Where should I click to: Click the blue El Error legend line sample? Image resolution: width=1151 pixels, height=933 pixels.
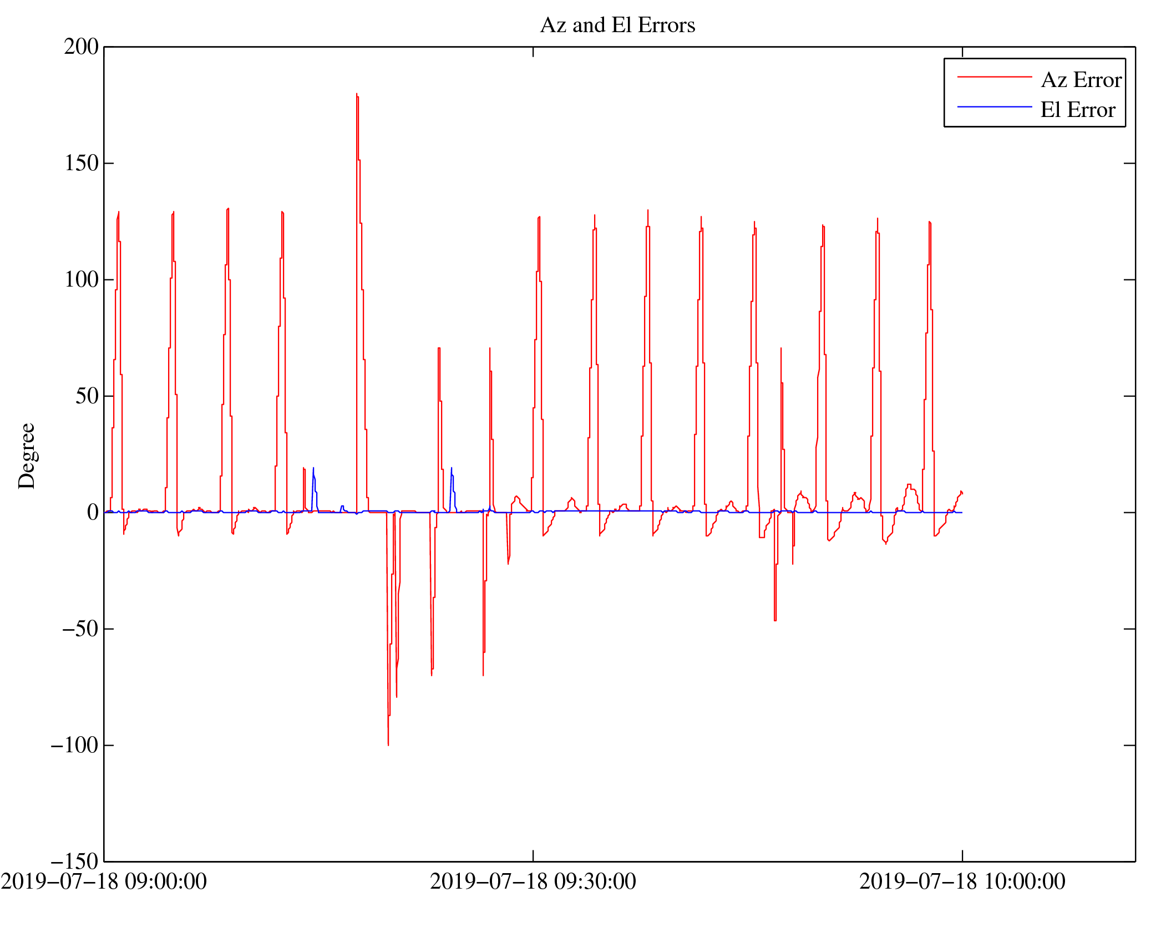994,106
